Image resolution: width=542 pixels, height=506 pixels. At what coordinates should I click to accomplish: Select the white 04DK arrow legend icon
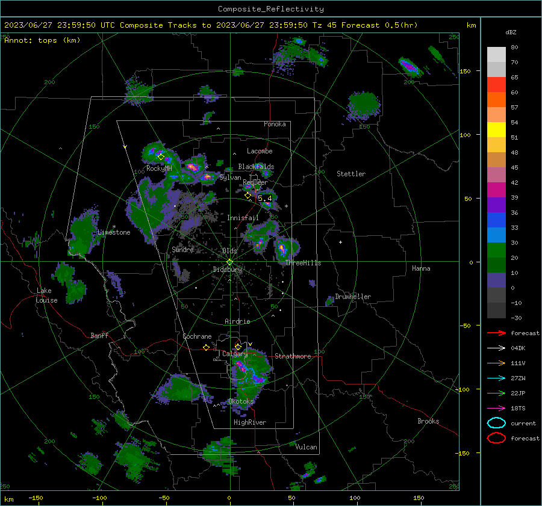coord(496,348)
